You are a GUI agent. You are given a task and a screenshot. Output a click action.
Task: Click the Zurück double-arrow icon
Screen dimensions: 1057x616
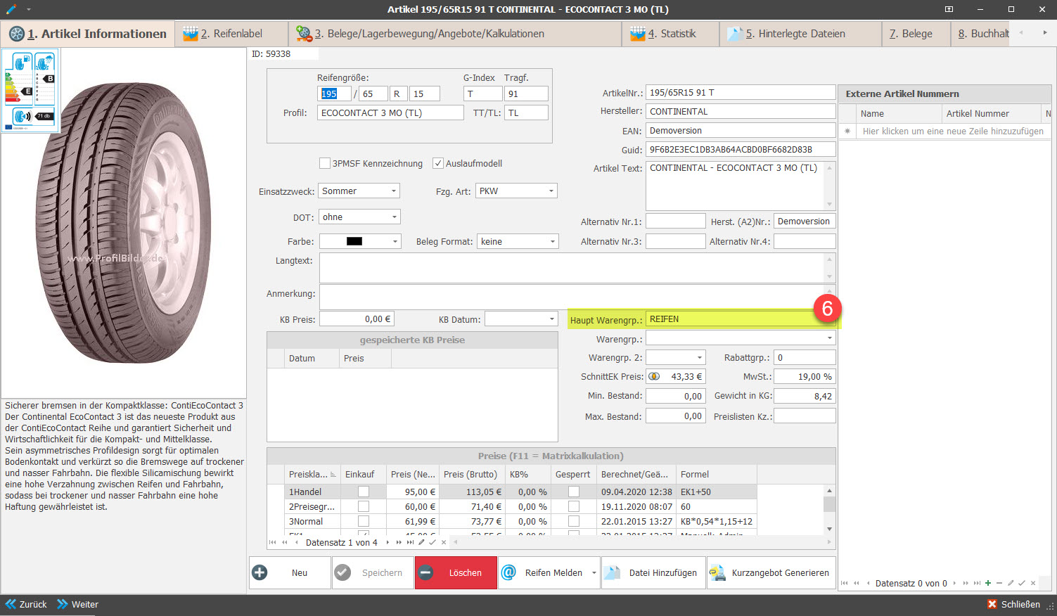click(x=11, y=604)
